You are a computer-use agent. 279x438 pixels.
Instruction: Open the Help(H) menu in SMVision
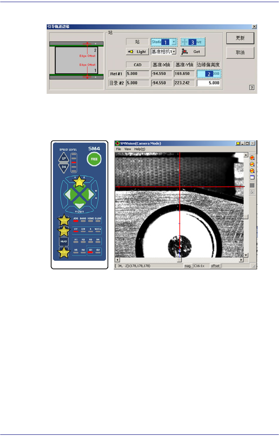(x=140, y=149)
